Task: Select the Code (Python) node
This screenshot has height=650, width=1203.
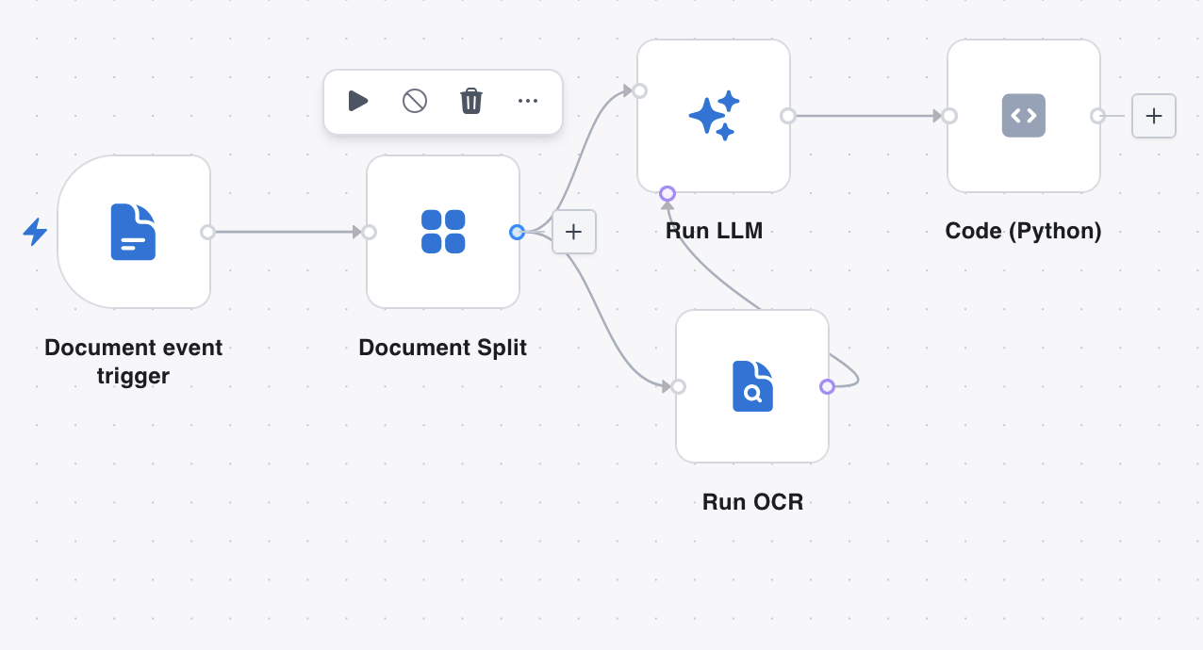Action: click(1024, 116)
